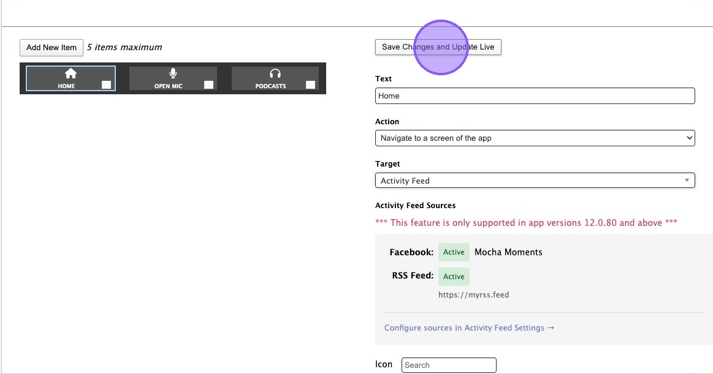Click the RSS Feed Active status badge
This screenshot has width=713, height=374.
[x=454, y=277]
